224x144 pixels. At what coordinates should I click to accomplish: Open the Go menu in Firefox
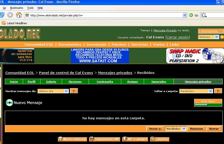[4, 8]
